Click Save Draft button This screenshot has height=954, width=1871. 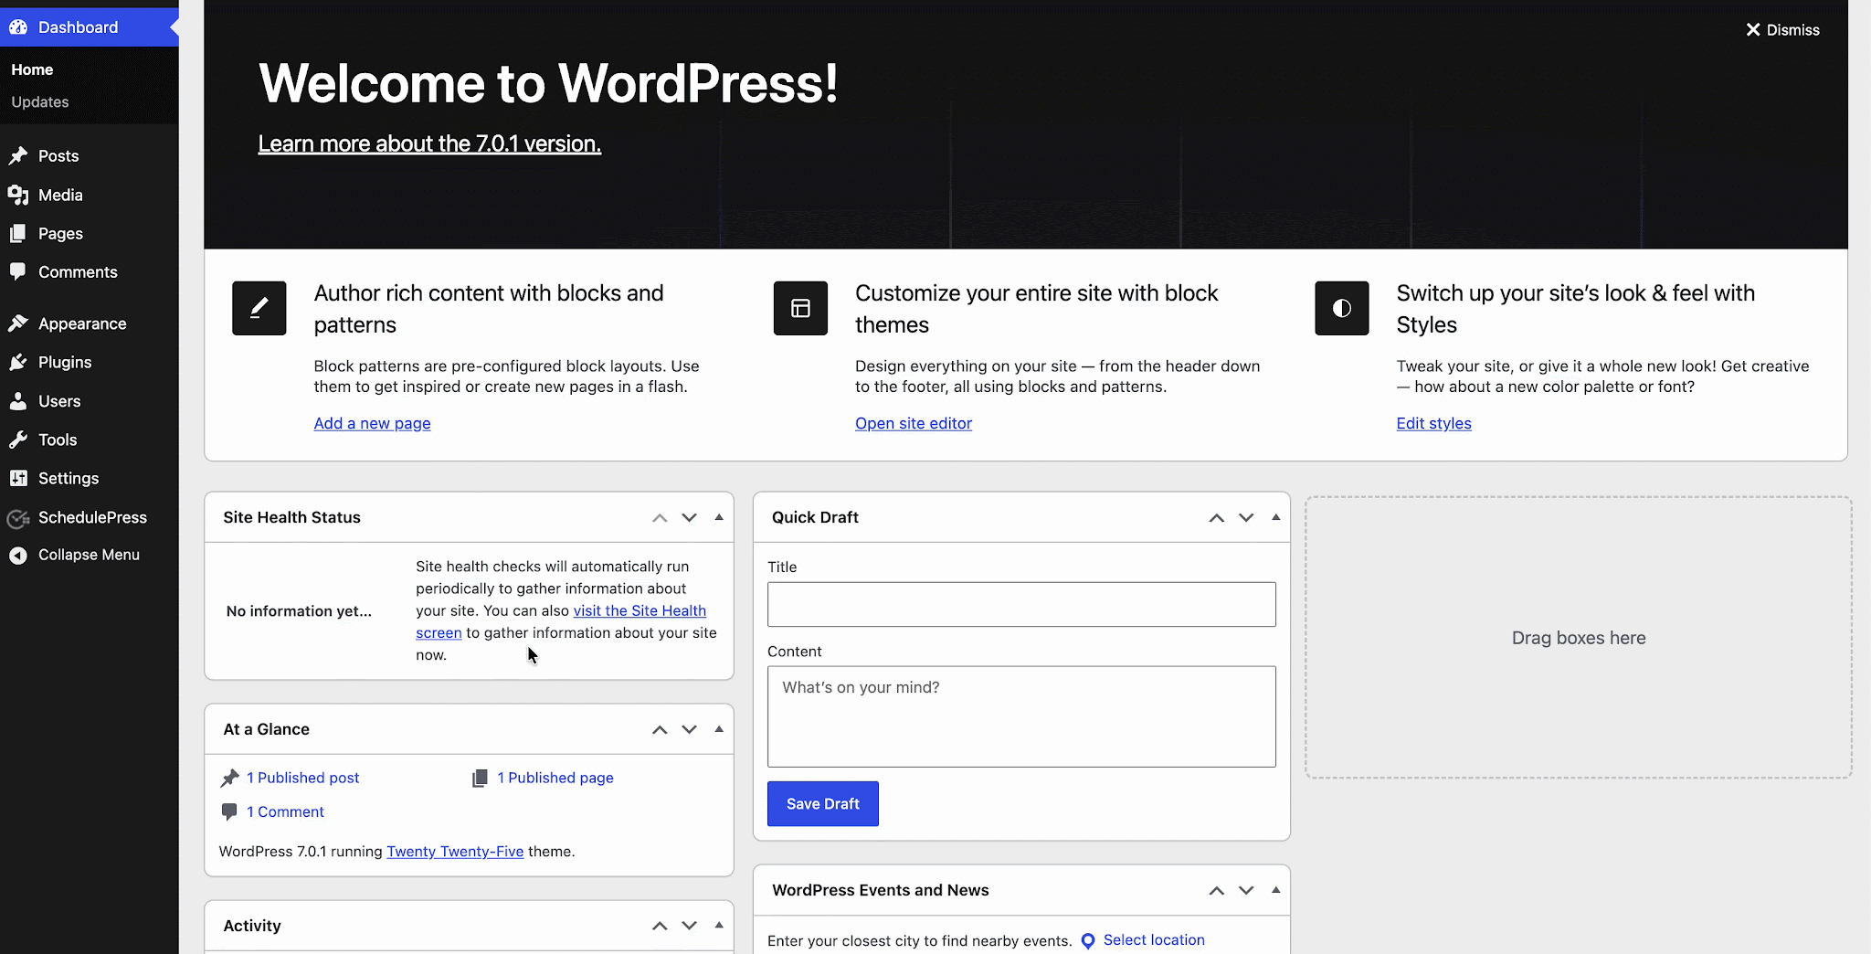(x=823, y=804)
